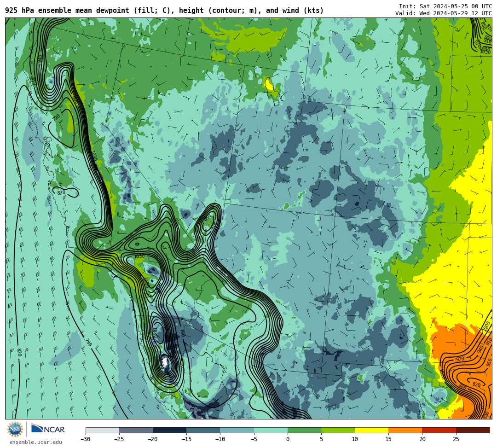
Task: Click the colorbar label -30
Action: [86, 439]
